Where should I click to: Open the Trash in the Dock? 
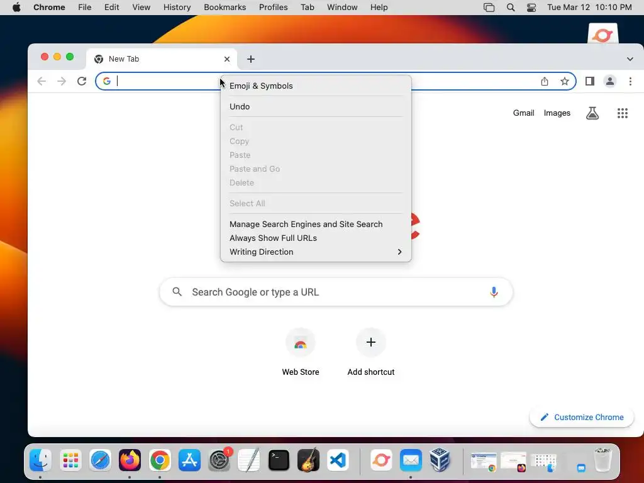(x=603, y=460)
